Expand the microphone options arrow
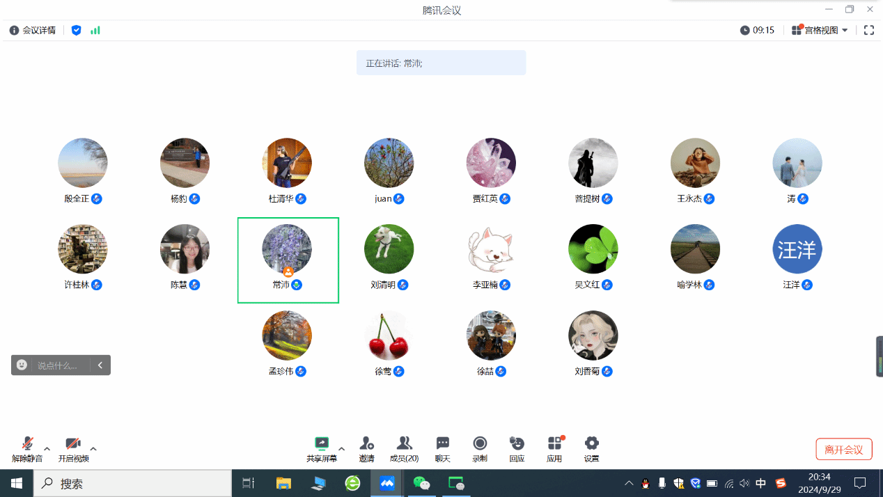883x497 pixels. pyautogui.click(x=47, y=448)
